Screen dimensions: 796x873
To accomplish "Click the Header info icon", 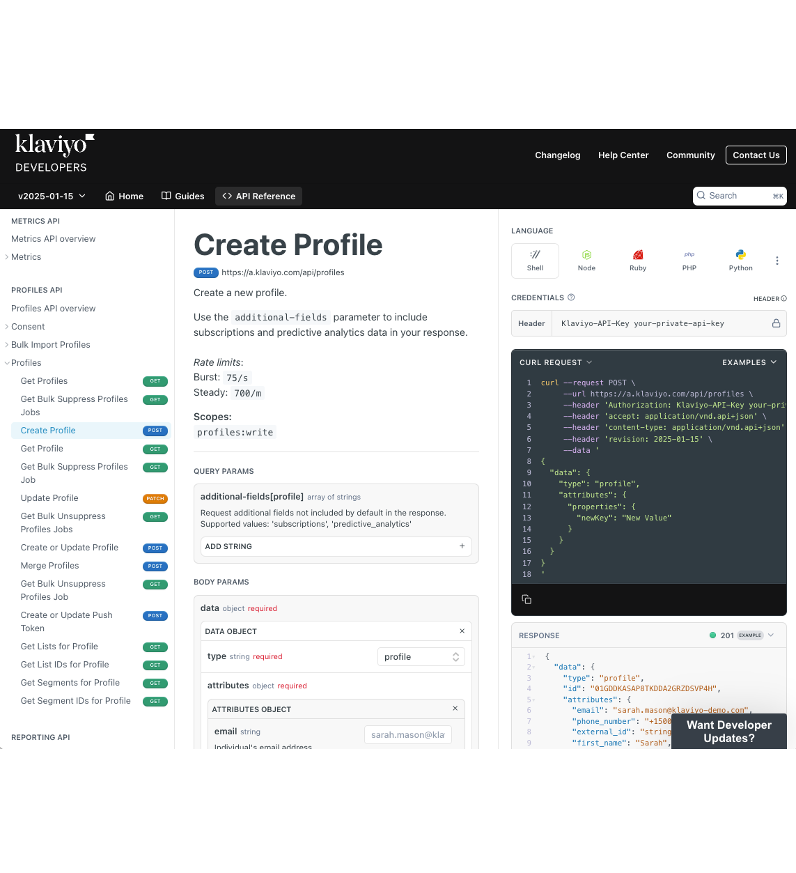I will 783,298.
